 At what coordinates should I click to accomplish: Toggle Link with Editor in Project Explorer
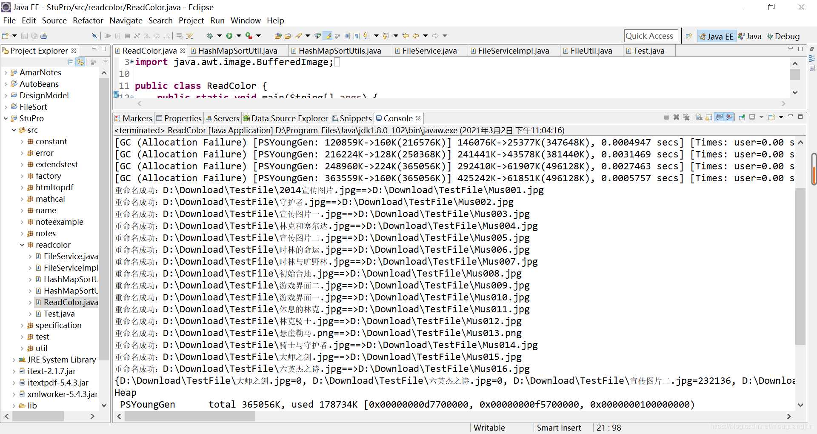80,62
